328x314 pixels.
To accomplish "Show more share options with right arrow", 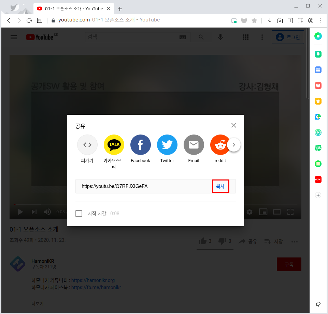I will click(234, 145).
